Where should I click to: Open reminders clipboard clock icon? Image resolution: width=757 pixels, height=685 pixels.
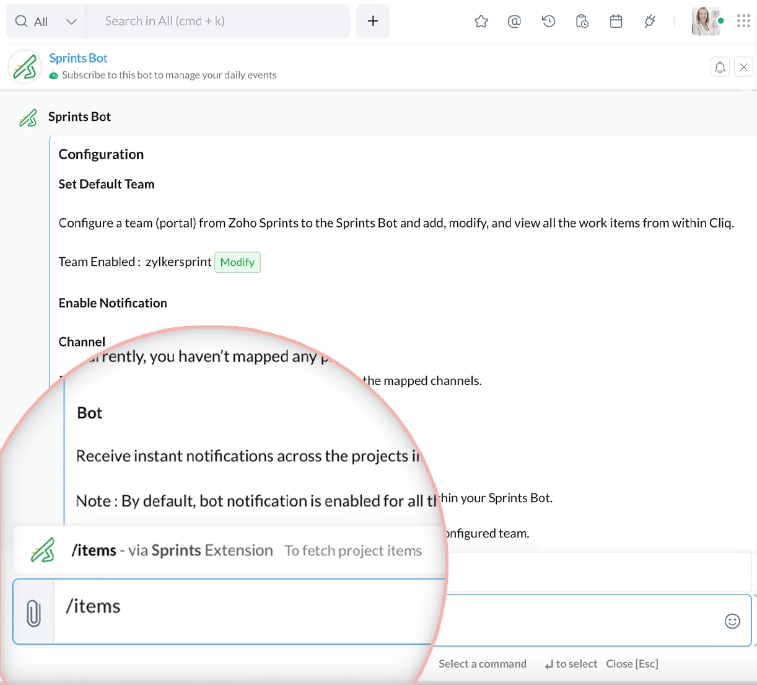(582, 22)
